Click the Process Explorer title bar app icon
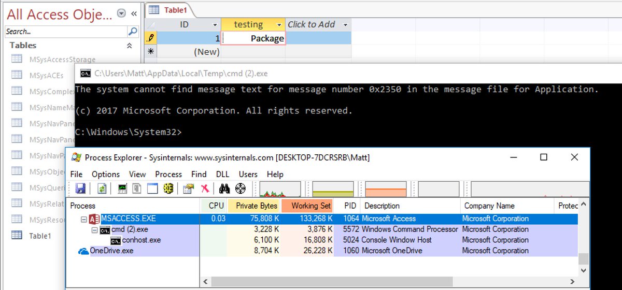This screenshot has width=622, height=290. tap(76, 157)
